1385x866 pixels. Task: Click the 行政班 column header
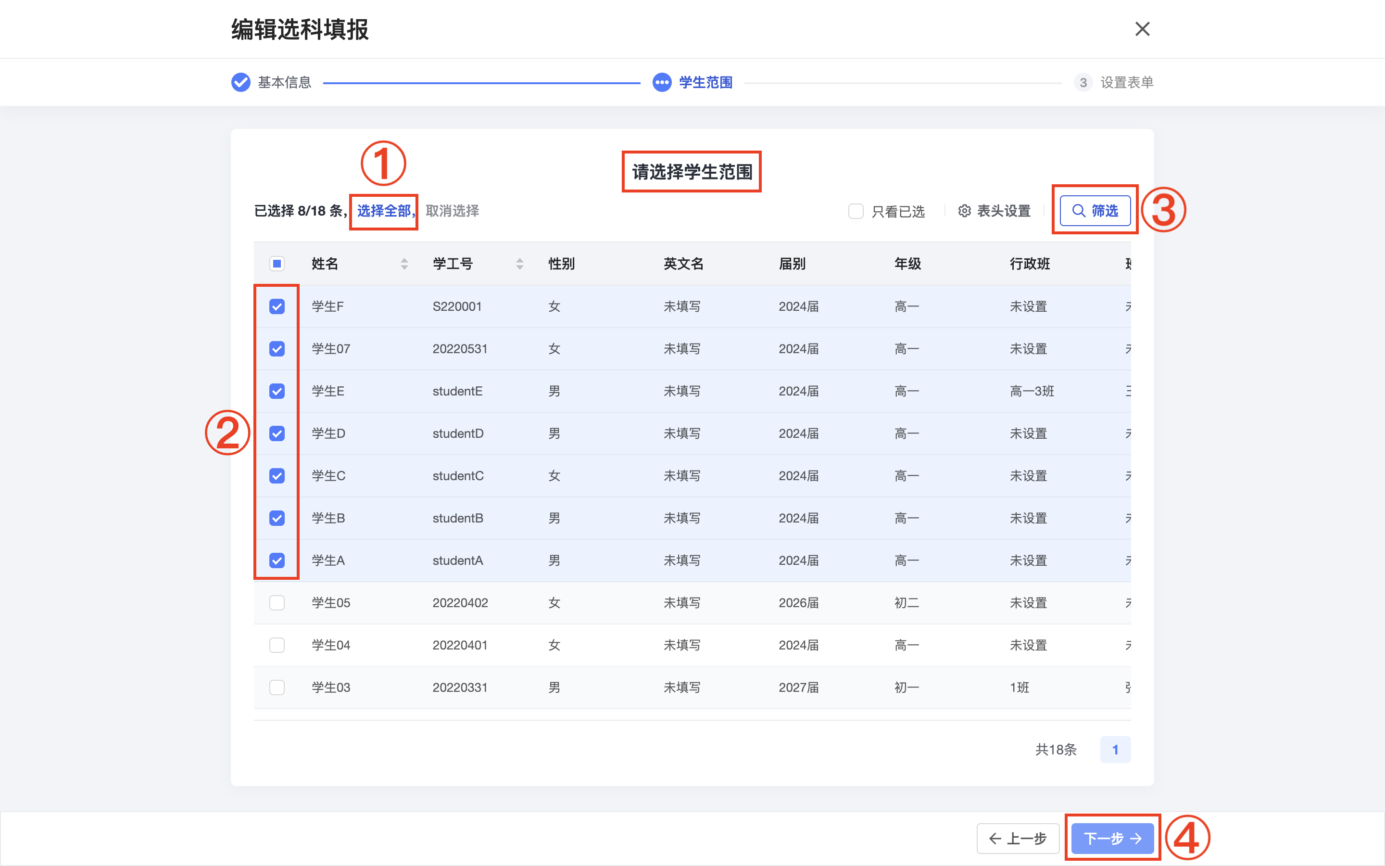tap(1030, 264)
